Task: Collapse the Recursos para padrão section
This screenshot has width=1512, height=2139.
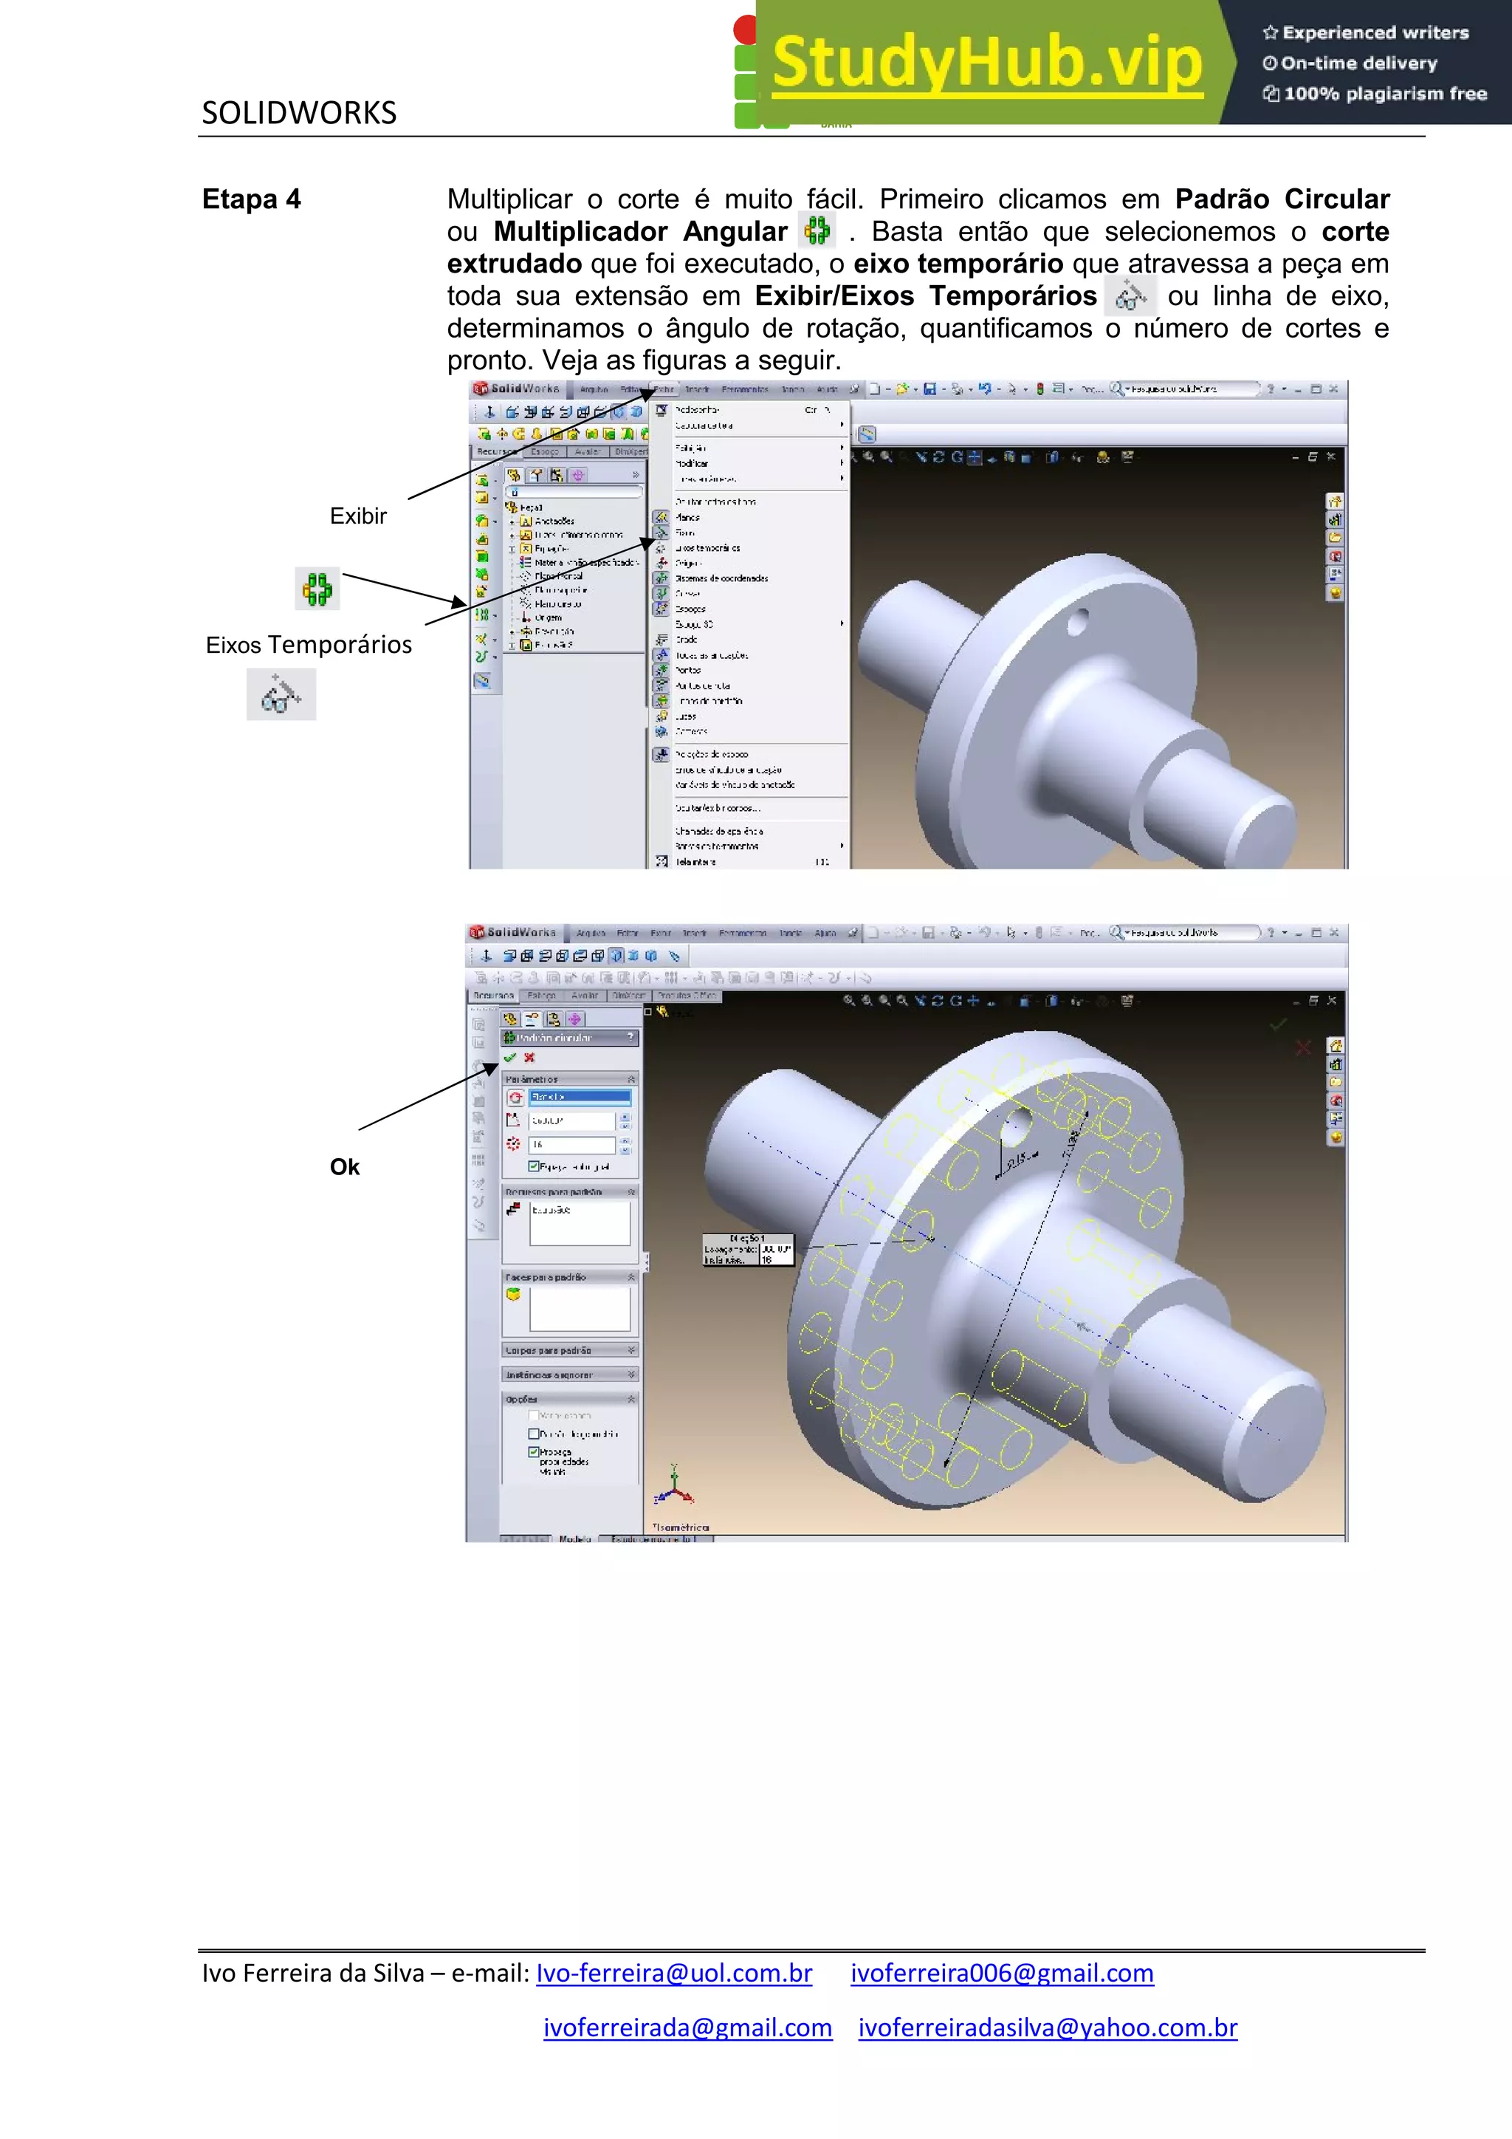Action: click(x=631, y=1191)
